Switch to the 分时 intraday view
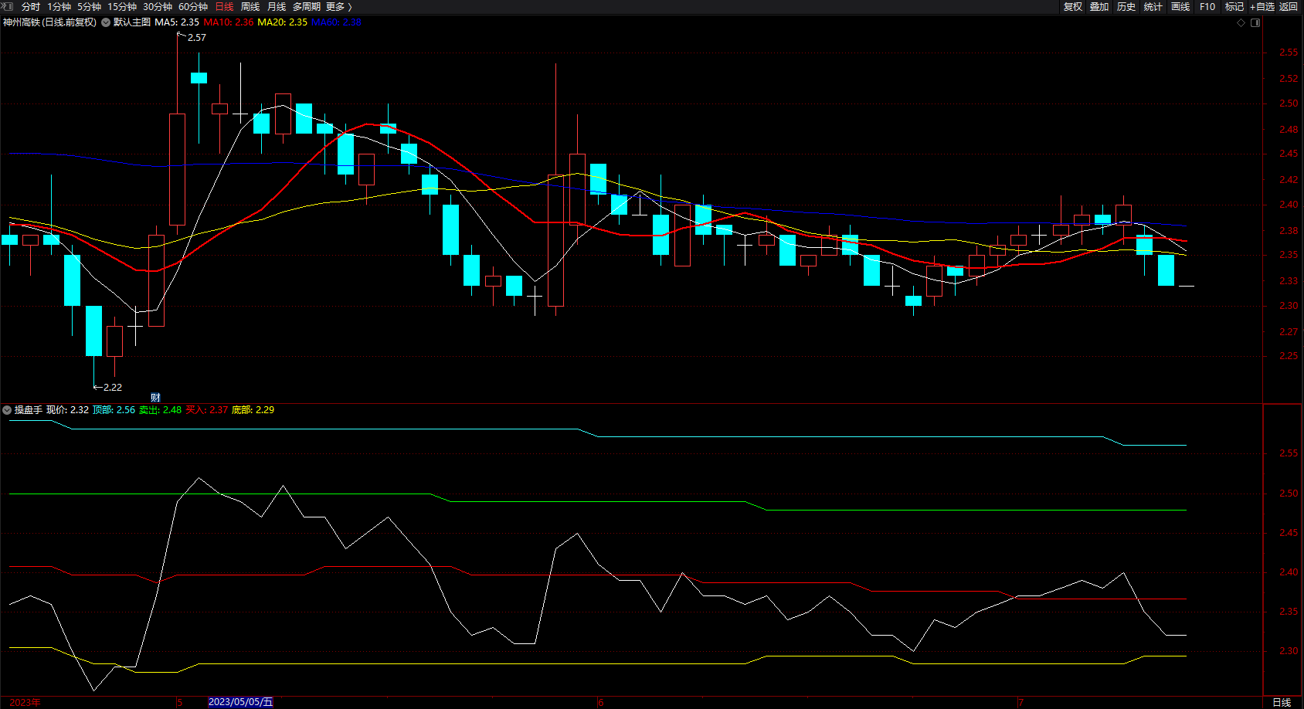The image size is (1304, 709). (31, 6)
